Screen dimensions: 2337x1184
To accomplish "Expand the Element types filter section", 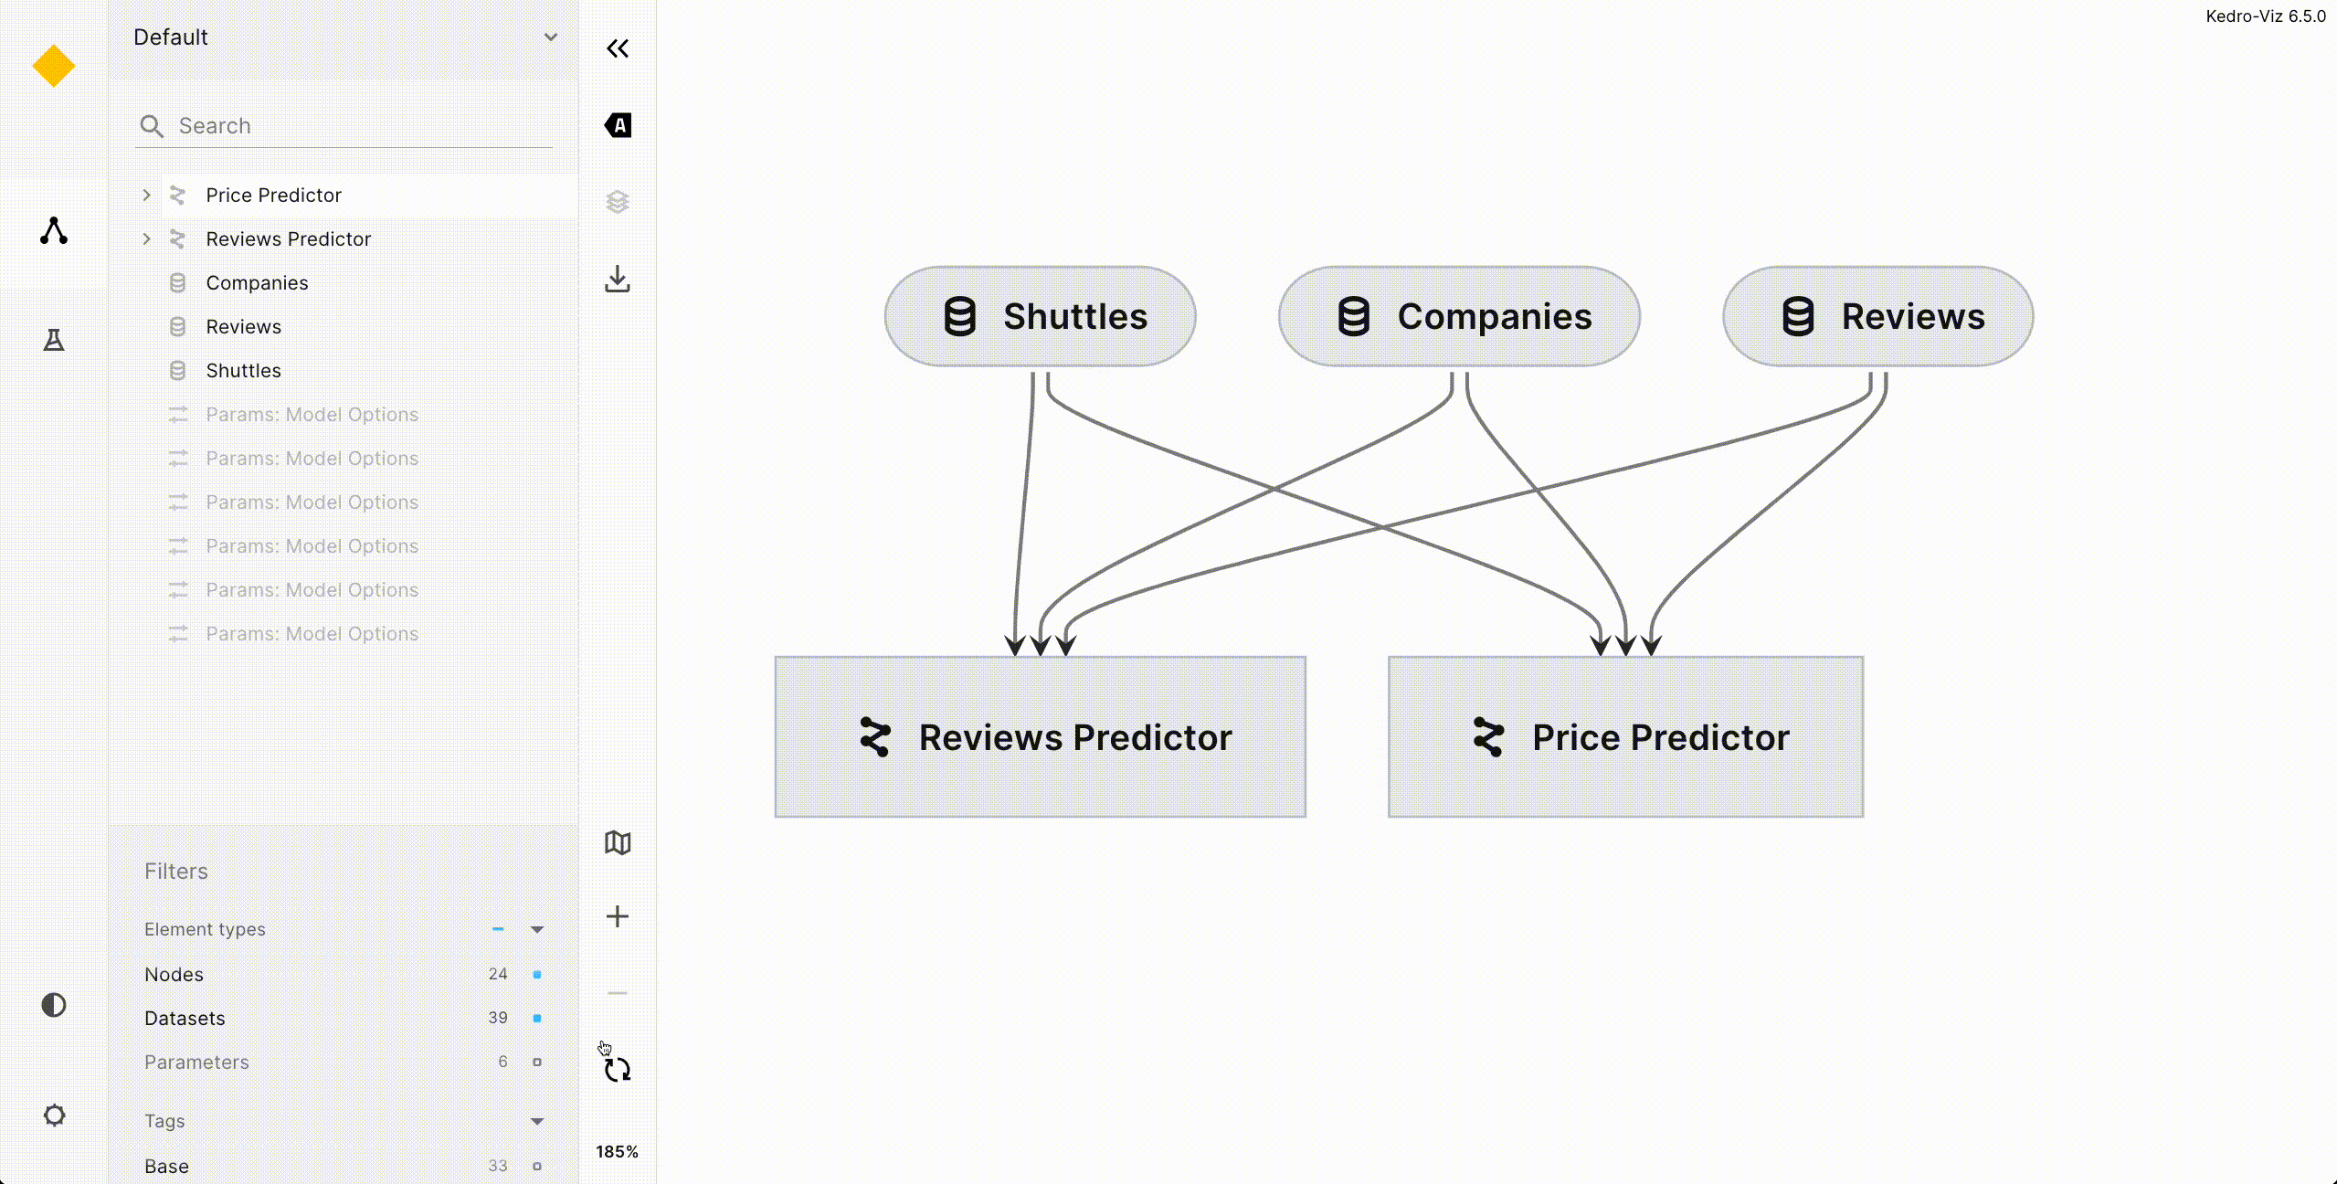I will [x=539, y=929].
